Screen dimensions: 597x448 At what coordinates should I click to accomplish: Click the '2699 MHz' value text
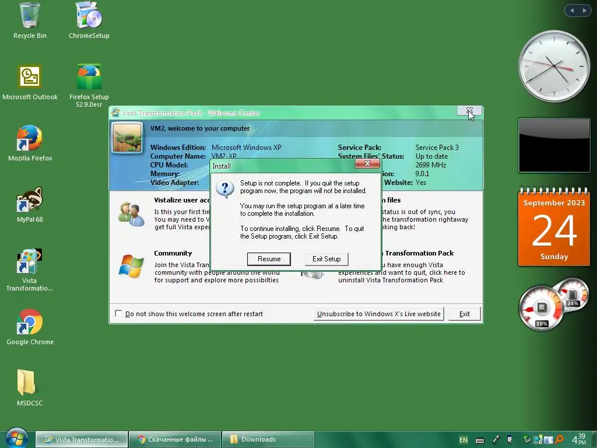[x=431, y=165]
